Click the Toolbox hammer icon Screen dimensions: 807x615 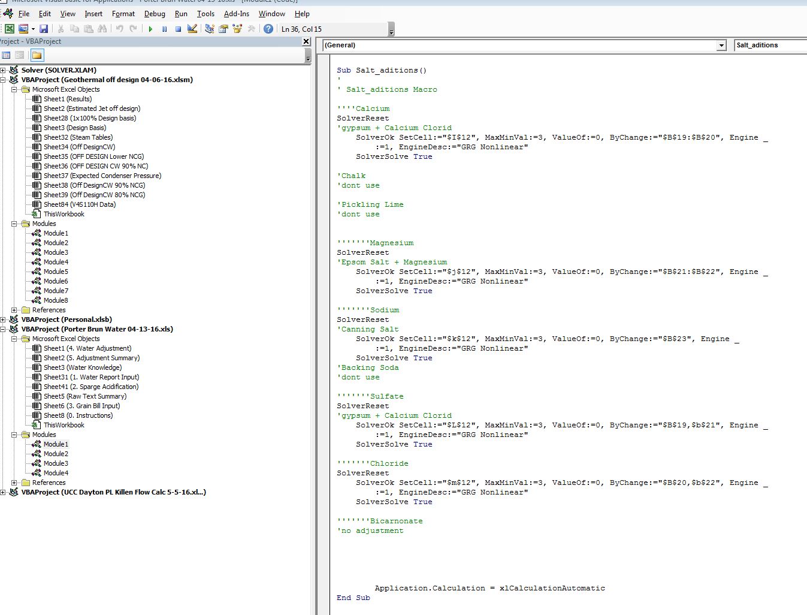click(251, 29)
